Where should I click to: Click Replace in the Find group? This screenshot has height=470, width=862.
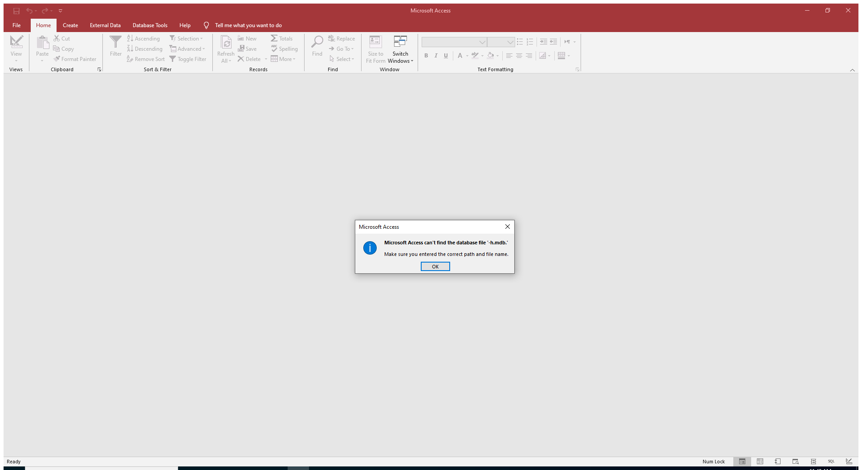click(x=342, y=39)
